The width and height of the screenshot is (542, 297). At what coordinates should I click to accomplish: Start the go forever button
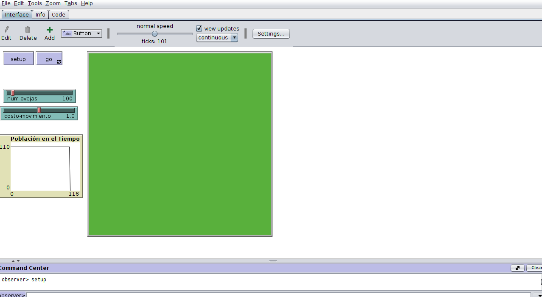point(49,59)
